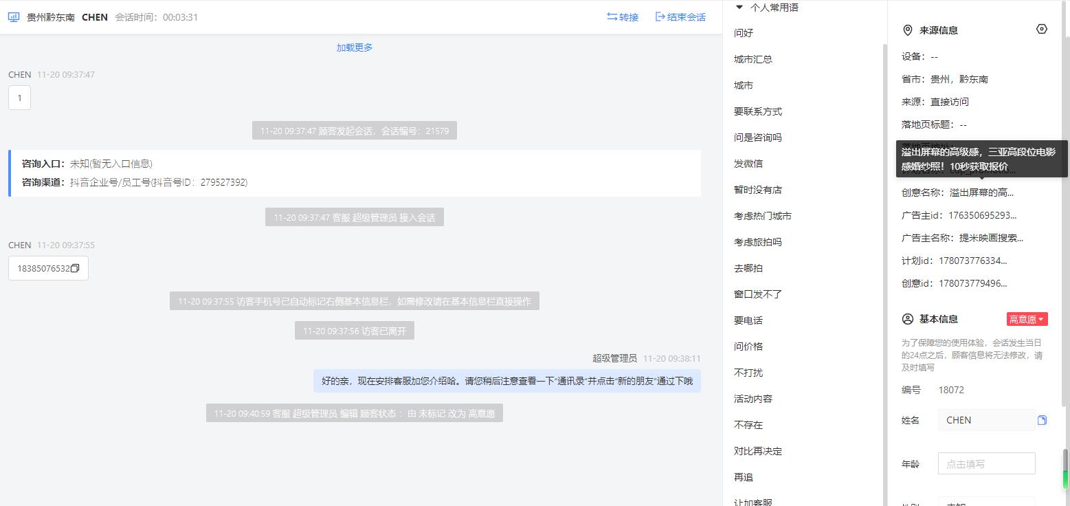Click the 客服 超级管理员 接入会话 notice

click(355, 217)
